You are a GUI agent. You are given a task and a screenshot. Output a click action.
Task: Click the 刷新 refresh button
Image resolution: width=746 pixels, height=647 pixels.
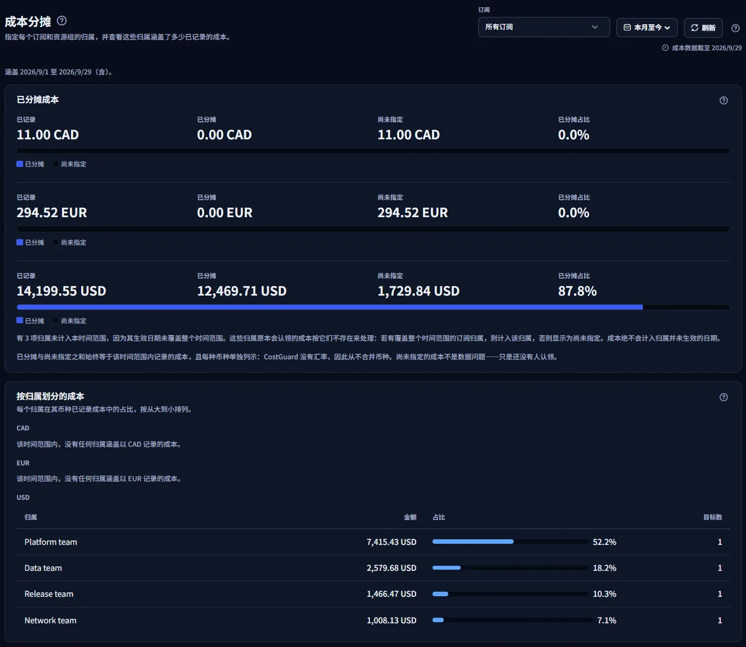(703, 27)
